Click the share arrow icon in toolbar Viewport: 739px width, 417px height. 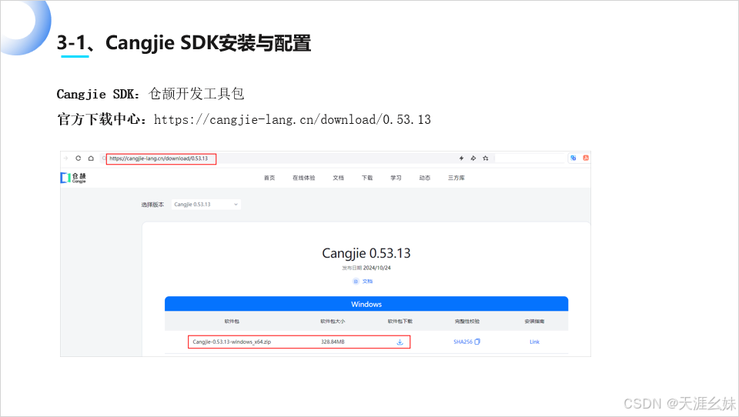click(473, 158)
